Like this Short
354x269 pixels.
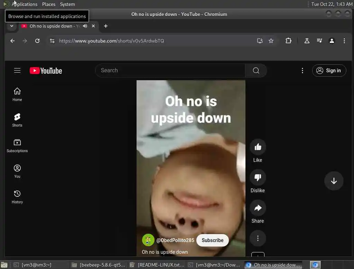point(258,147)
